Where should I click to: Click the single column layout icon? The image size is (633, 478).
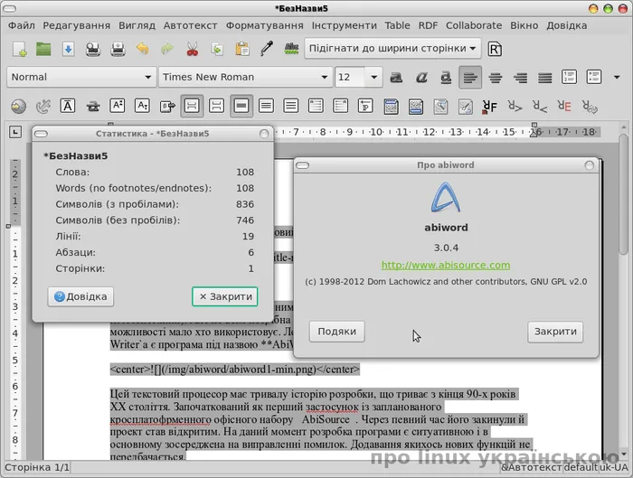[x=192, y=107]
